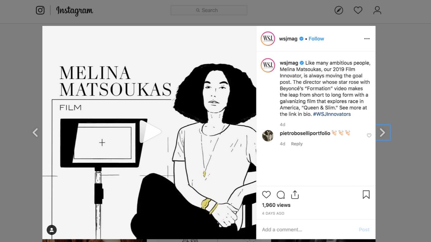Open the three-dot more options menu
Screen dimensions: 431x242
(x=367, y=39)
